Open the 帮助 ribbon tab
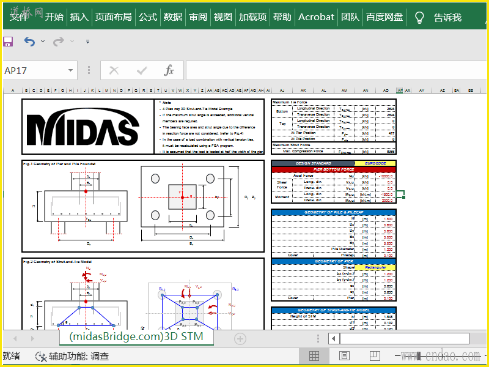The height and width of the screenshot is (367, 489). [282, 17]
